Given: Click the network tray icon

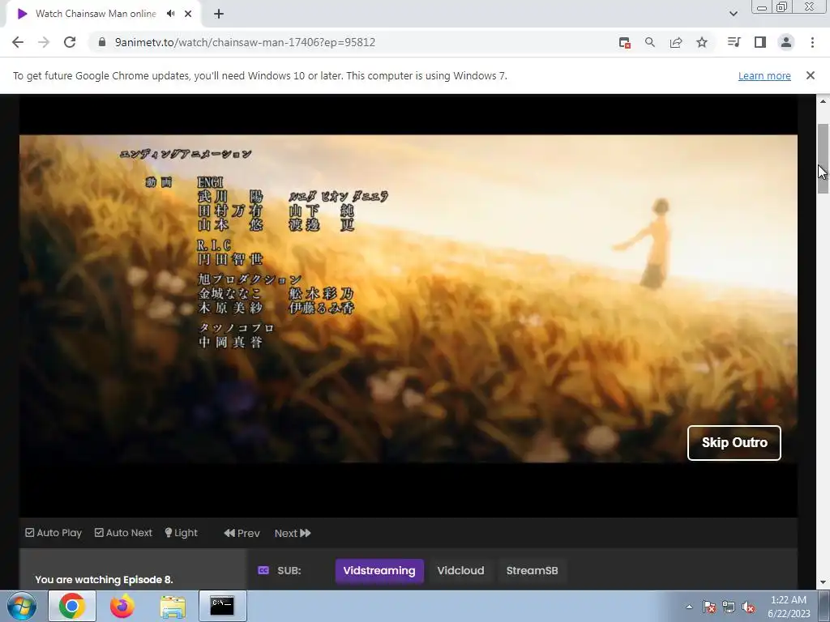Looking at the screenshot, I should coord(729,607).
